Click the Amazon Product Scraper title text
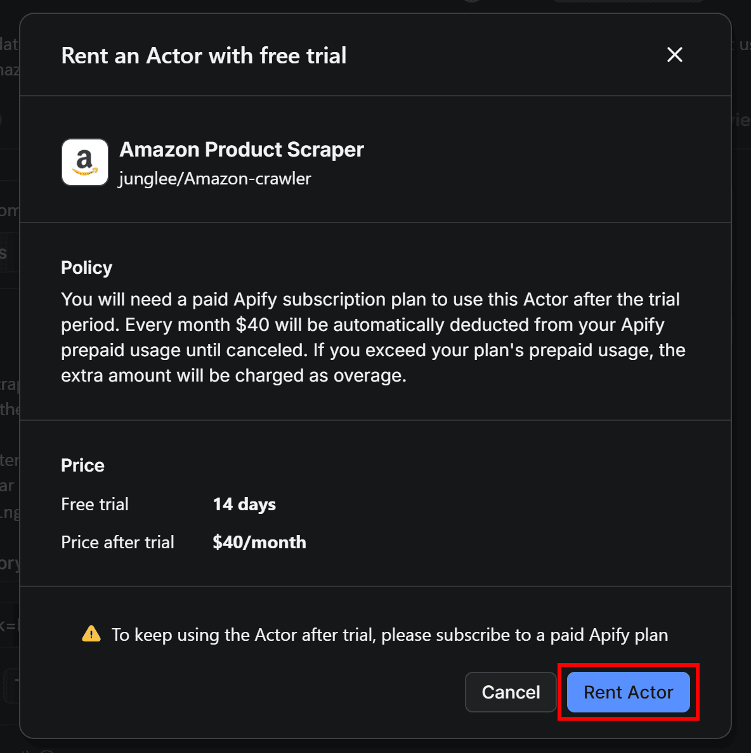The height and width of the screenshot is (753, 751). 241,150
